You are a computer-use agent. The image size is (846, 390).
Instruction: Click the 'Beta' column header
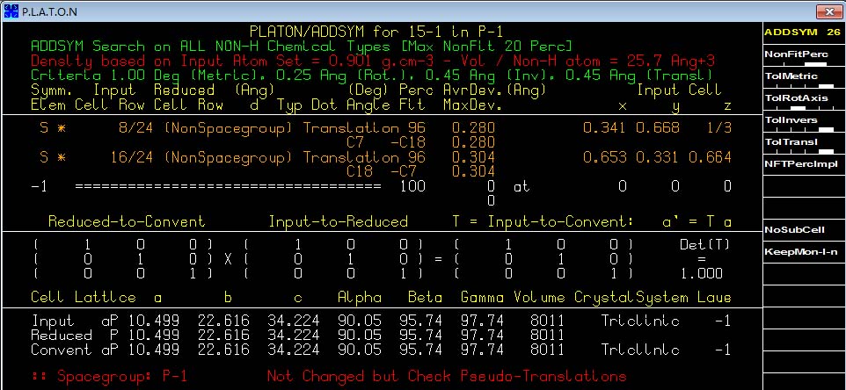click(x=425, y=298)
